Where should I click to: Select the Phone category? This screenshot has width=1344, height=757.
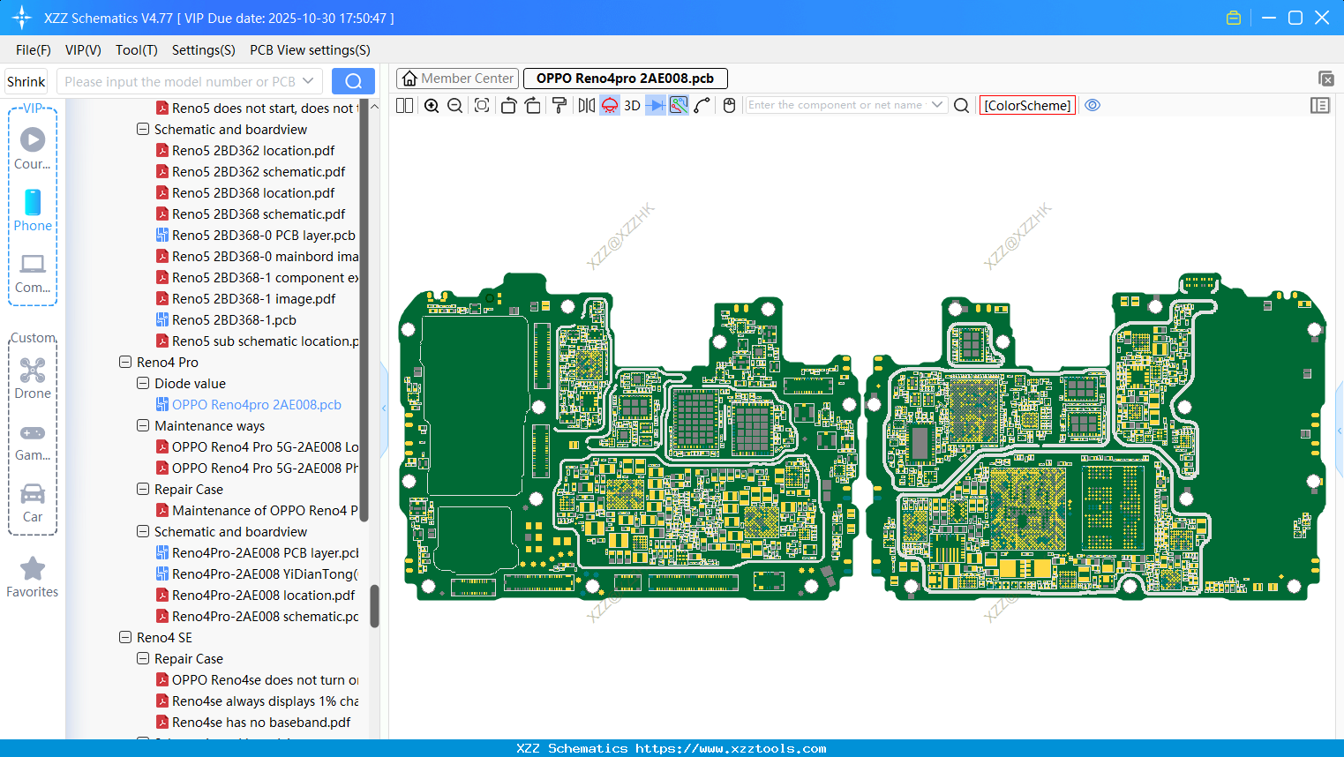(33, 210)
